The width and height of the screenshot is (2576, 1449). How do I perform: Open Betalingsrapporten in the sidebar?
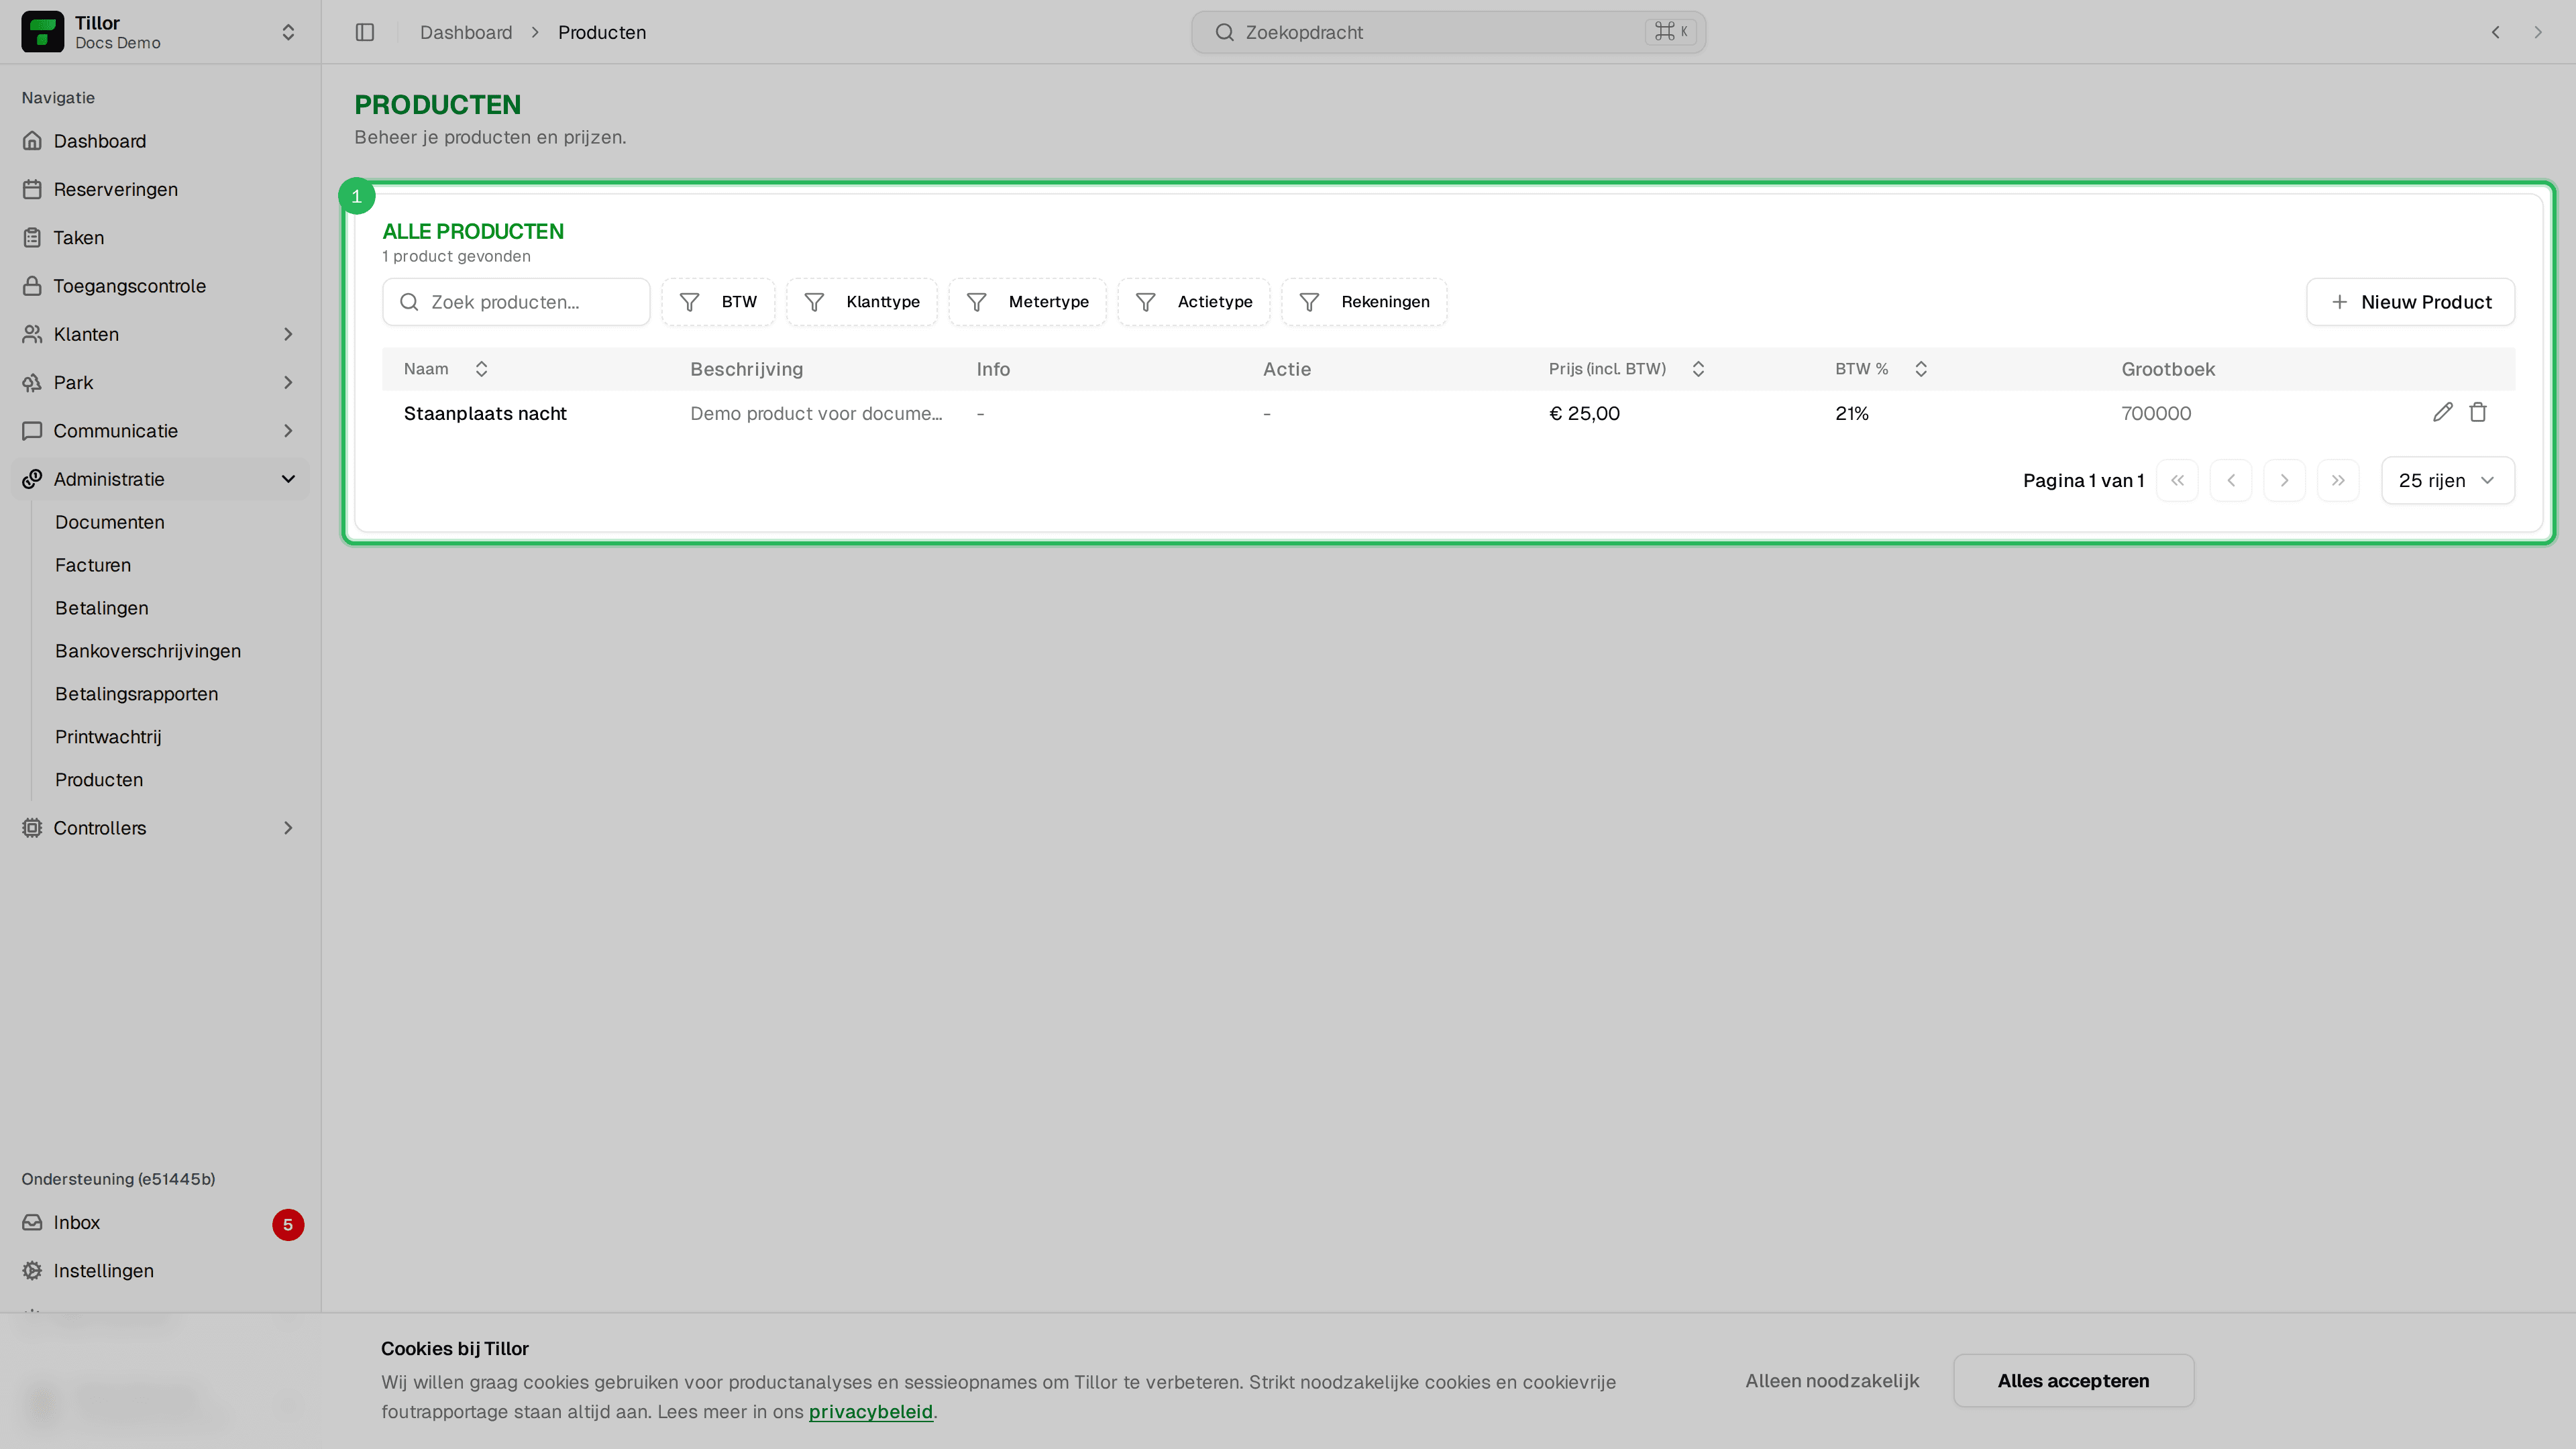136,694
